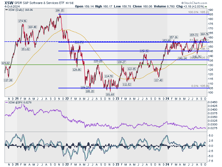Click the 117.43 price label
The image size is (222, 167).
(x=159, y=80)
